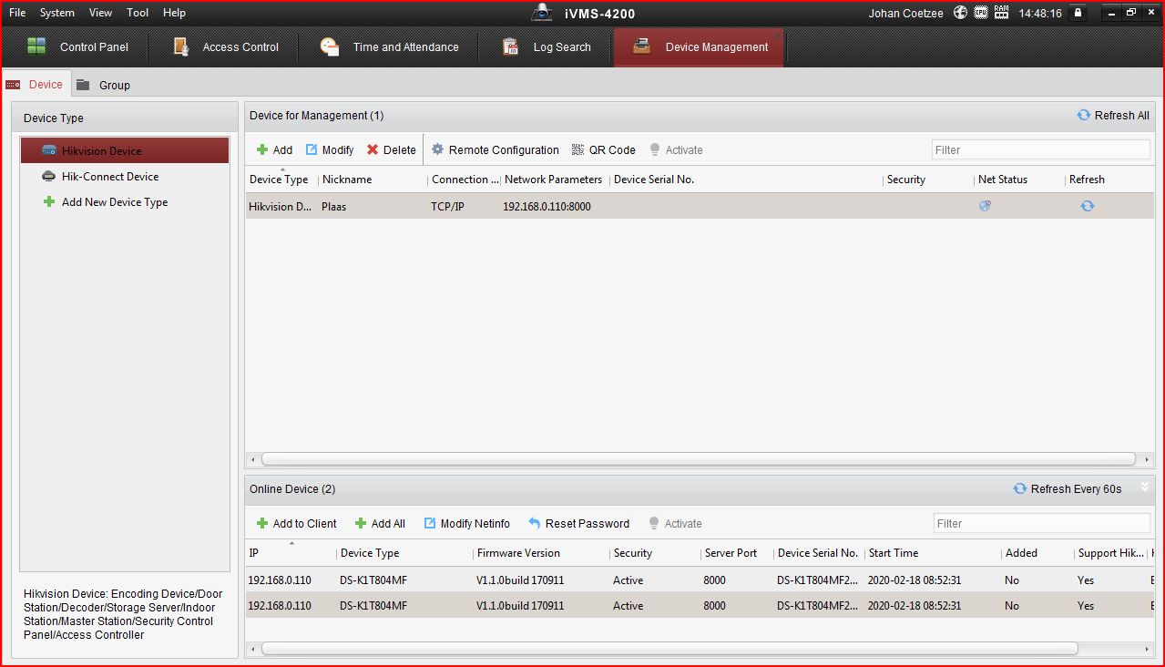Click Add to Client button

(x=296, y=524)
